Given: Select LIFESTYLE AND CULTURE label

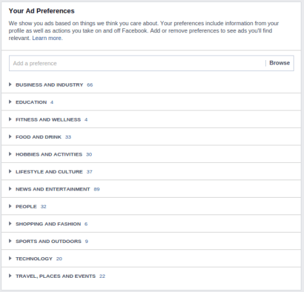Looking at the screenshot, I should (49, 172).
